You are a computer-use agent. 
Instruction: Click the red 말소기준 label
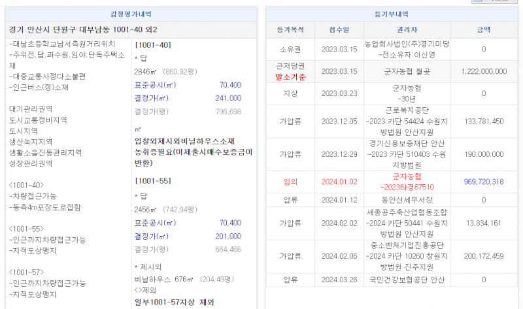(290, 76)
